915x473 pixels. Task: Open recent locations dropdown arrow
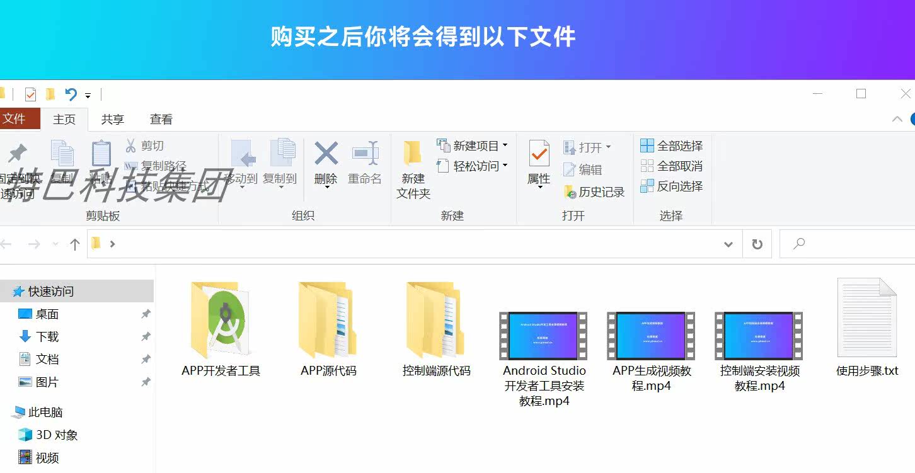tap(55, 244)
